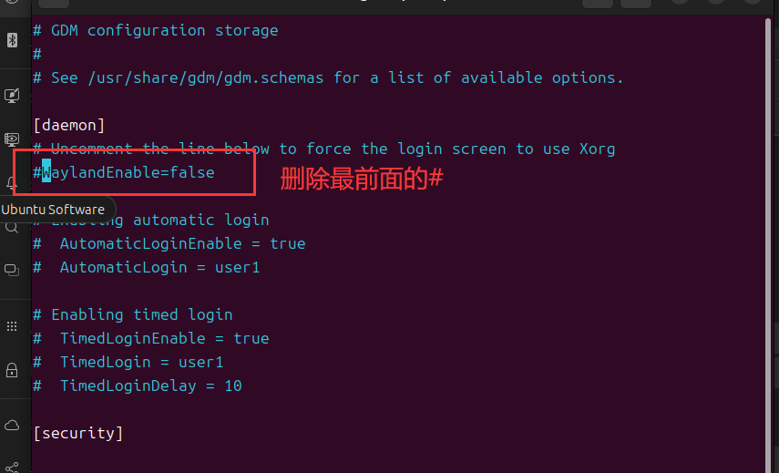Viewport: 779px width, 473px height.
Task: Open the Sharing icon at sidebar bottom
Action: tap(12, 467)
